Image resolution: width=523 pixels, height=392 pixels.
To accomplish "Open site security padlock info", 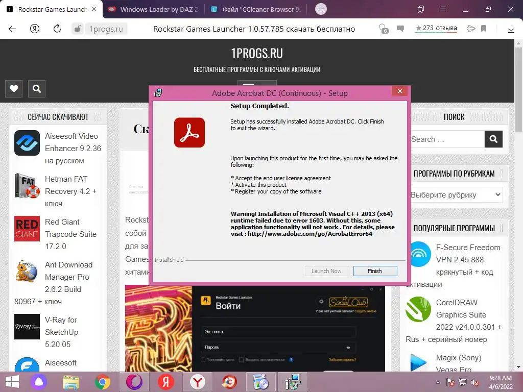I will click(77, 29).
